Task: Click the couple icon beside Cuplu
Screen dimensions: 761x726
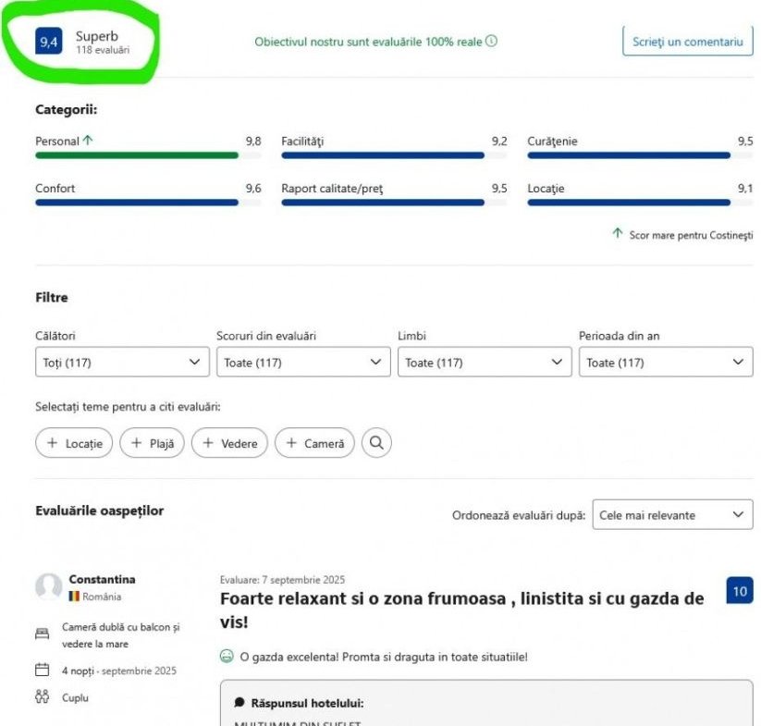Action: (x=42, y=697)
